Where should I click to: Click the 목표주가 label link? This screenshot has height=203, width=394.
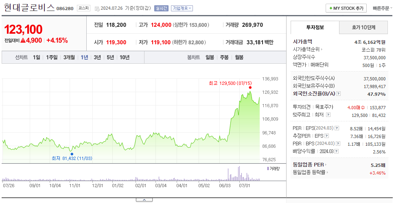pos(324,107)
